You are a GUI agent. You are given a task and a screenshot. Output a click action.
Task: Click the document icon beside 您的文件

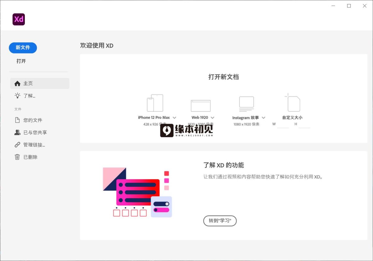tap(17, 120)
